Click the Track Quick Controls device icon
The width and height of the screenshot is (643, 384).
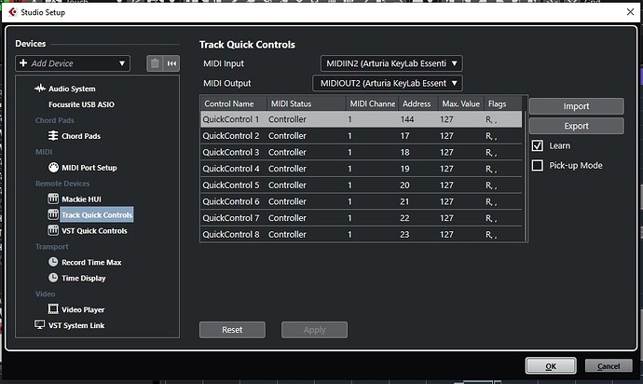click(53, 214)
